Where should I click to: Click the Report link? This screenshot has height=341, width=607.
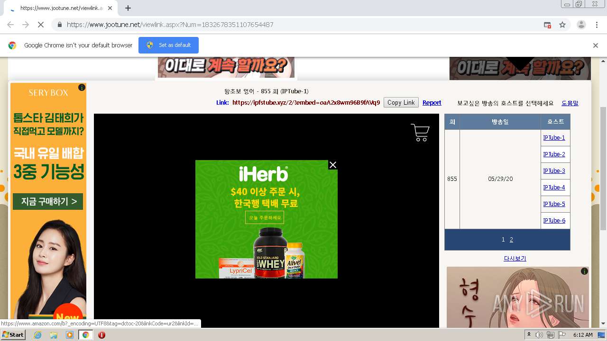click(432, 103)
